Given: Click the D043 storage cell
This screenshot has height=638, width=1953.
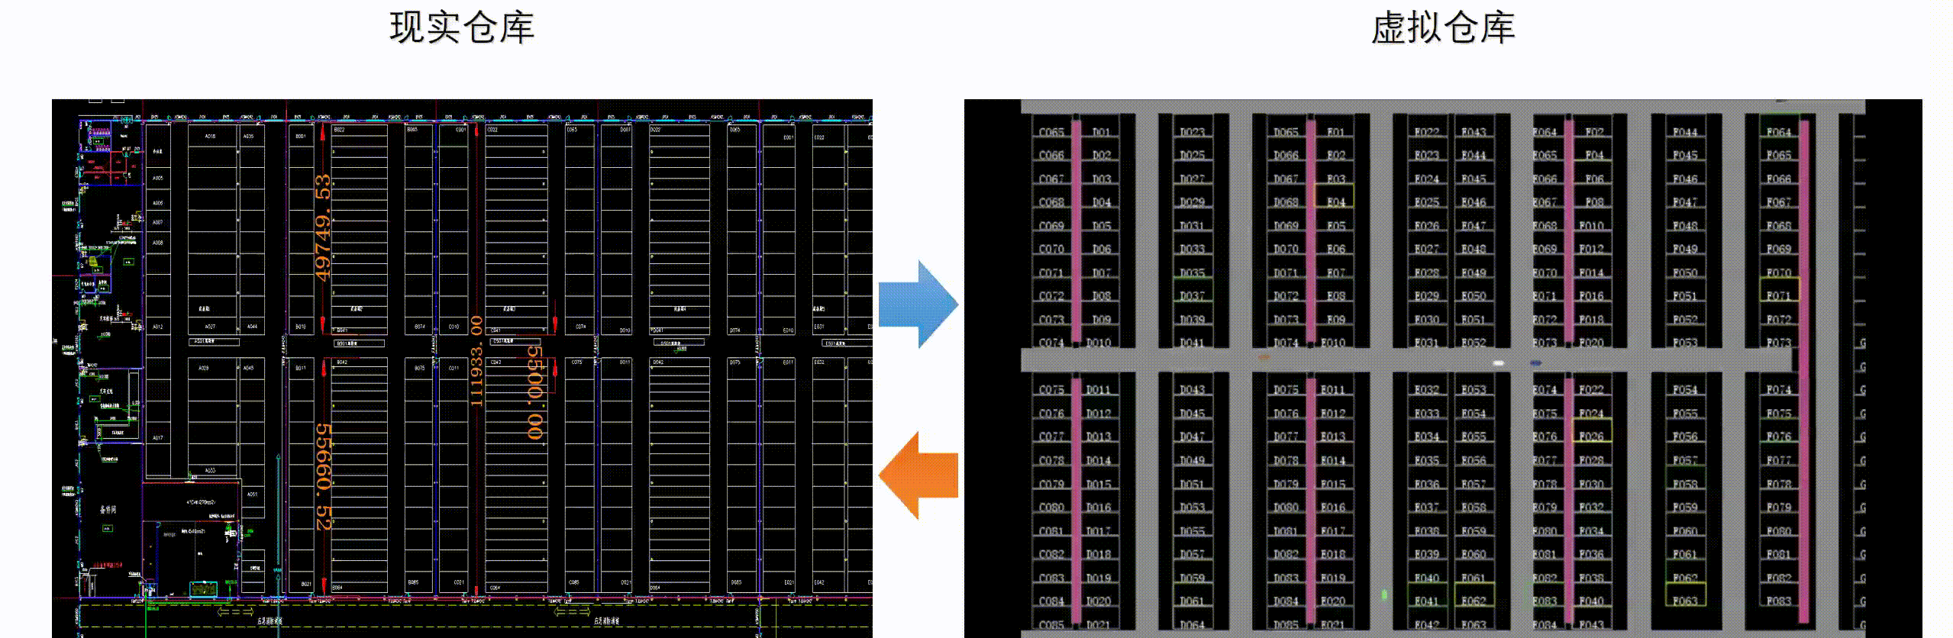Looking at the screenshot, I should (1191, 389).
